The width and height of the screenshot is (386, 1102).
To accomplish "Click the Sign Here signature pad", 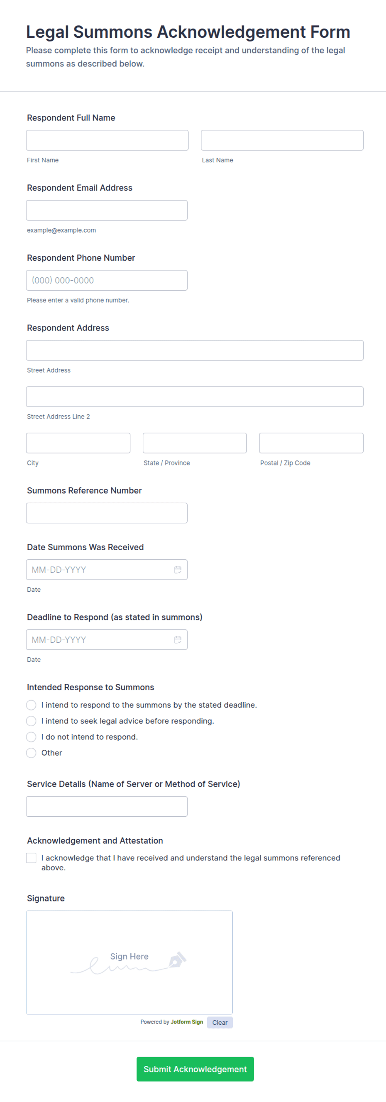I will click(x=129, y=962).
